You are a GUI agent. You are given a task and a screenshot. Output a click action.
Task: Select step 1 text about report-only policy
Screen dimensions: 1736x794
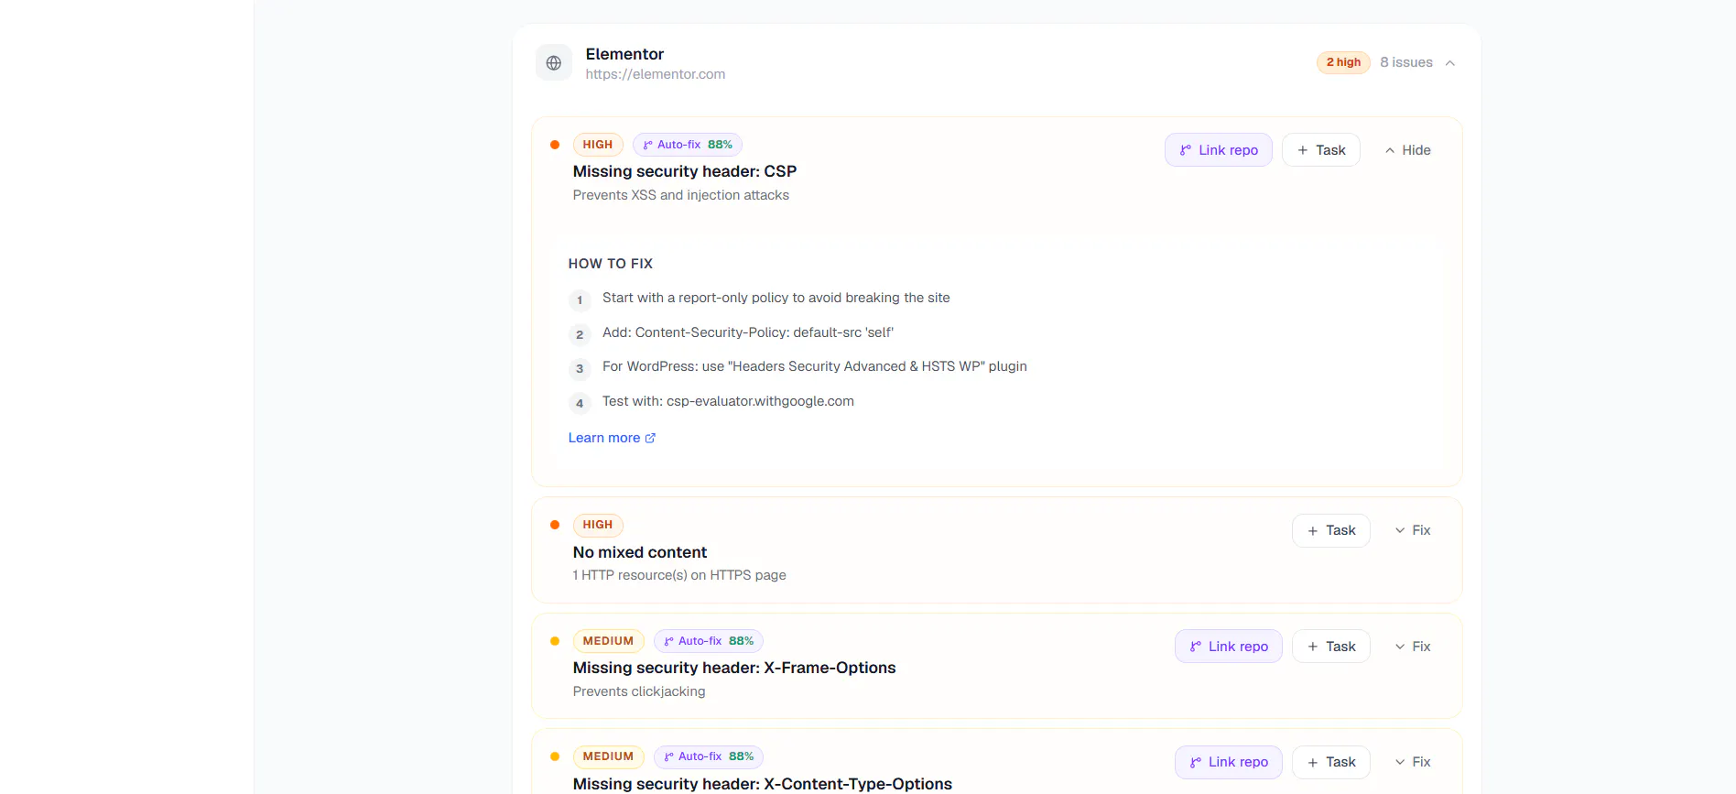[776, 298]
